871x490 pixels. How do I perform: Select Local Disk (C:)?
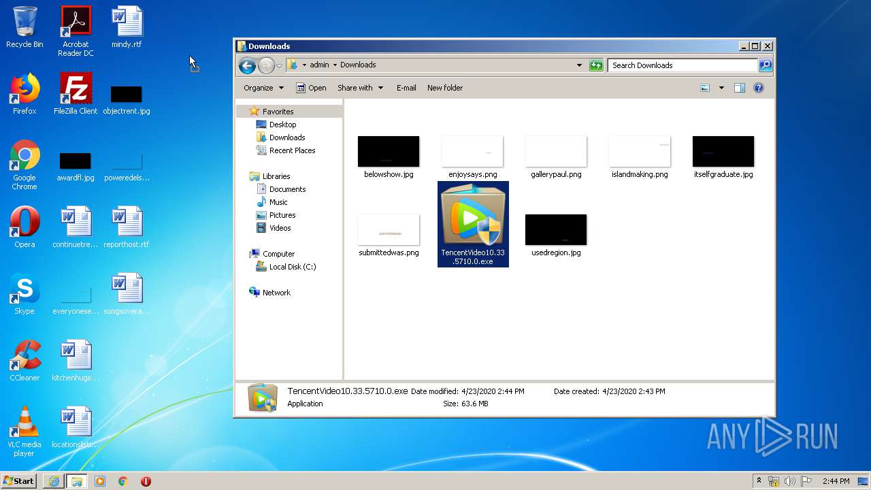click(x=286, y=267)
